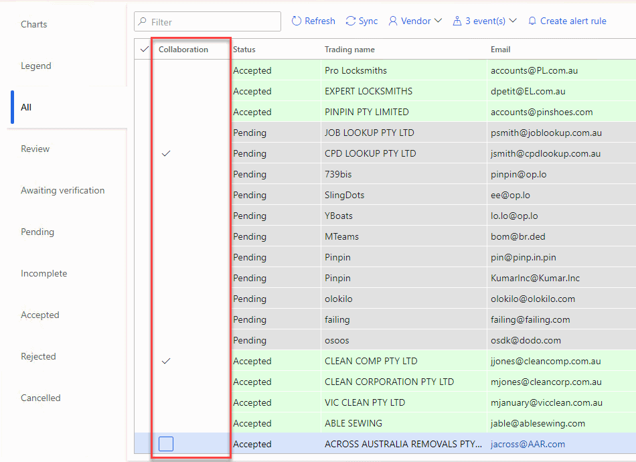The image size is (636, 462).
Task: Click the events workflow icon
Action: [x=457, y=21]
